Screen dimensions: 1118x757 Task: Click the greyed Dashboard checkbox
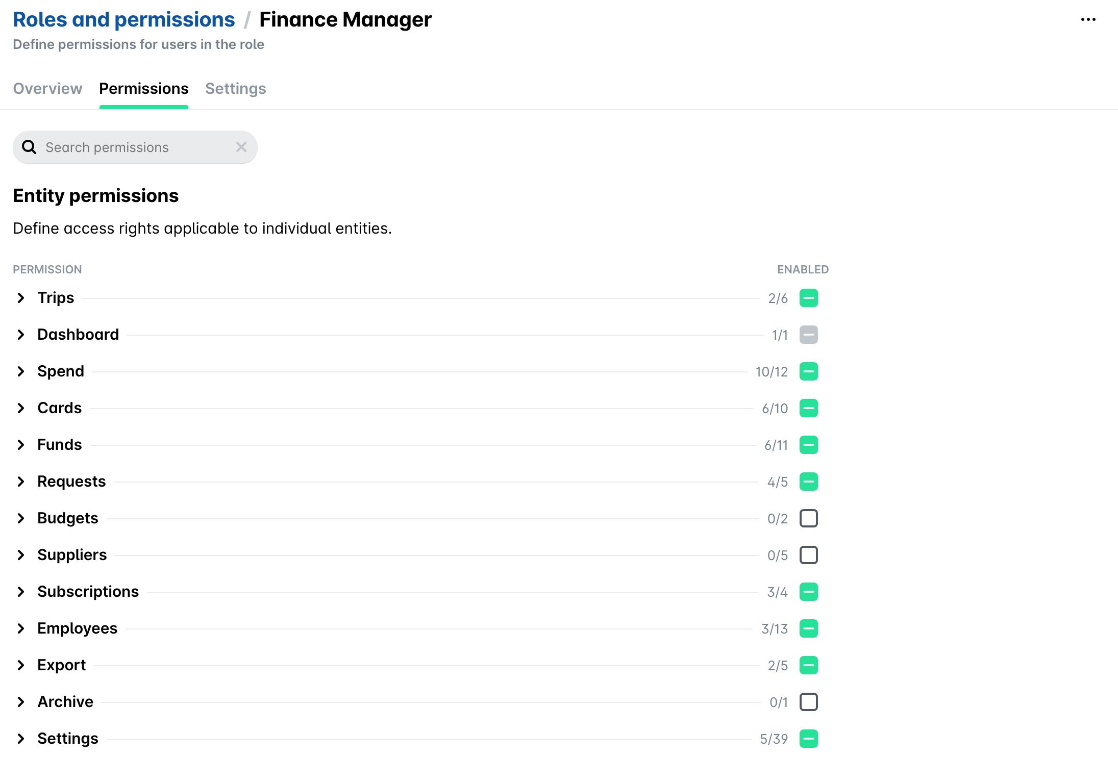(x=809, y=335)
